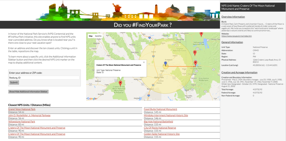286x141 pixels.
Task: Click the 'Did you #FindYourPark ?' banner title
Action: [x=143, y=25]
